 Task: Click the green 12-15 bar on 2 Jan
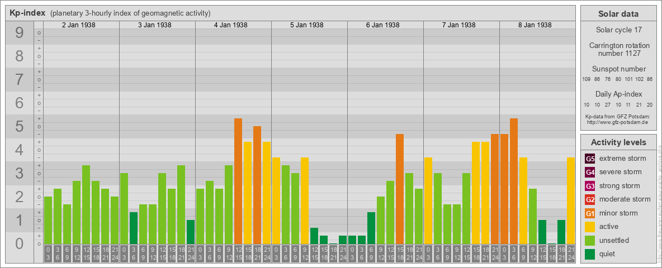pos(86,205)
